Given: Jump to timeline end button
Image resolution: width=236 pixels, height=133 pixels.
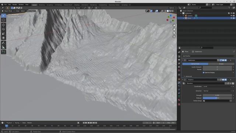Looking at the screenshot, I should point(96,123).
